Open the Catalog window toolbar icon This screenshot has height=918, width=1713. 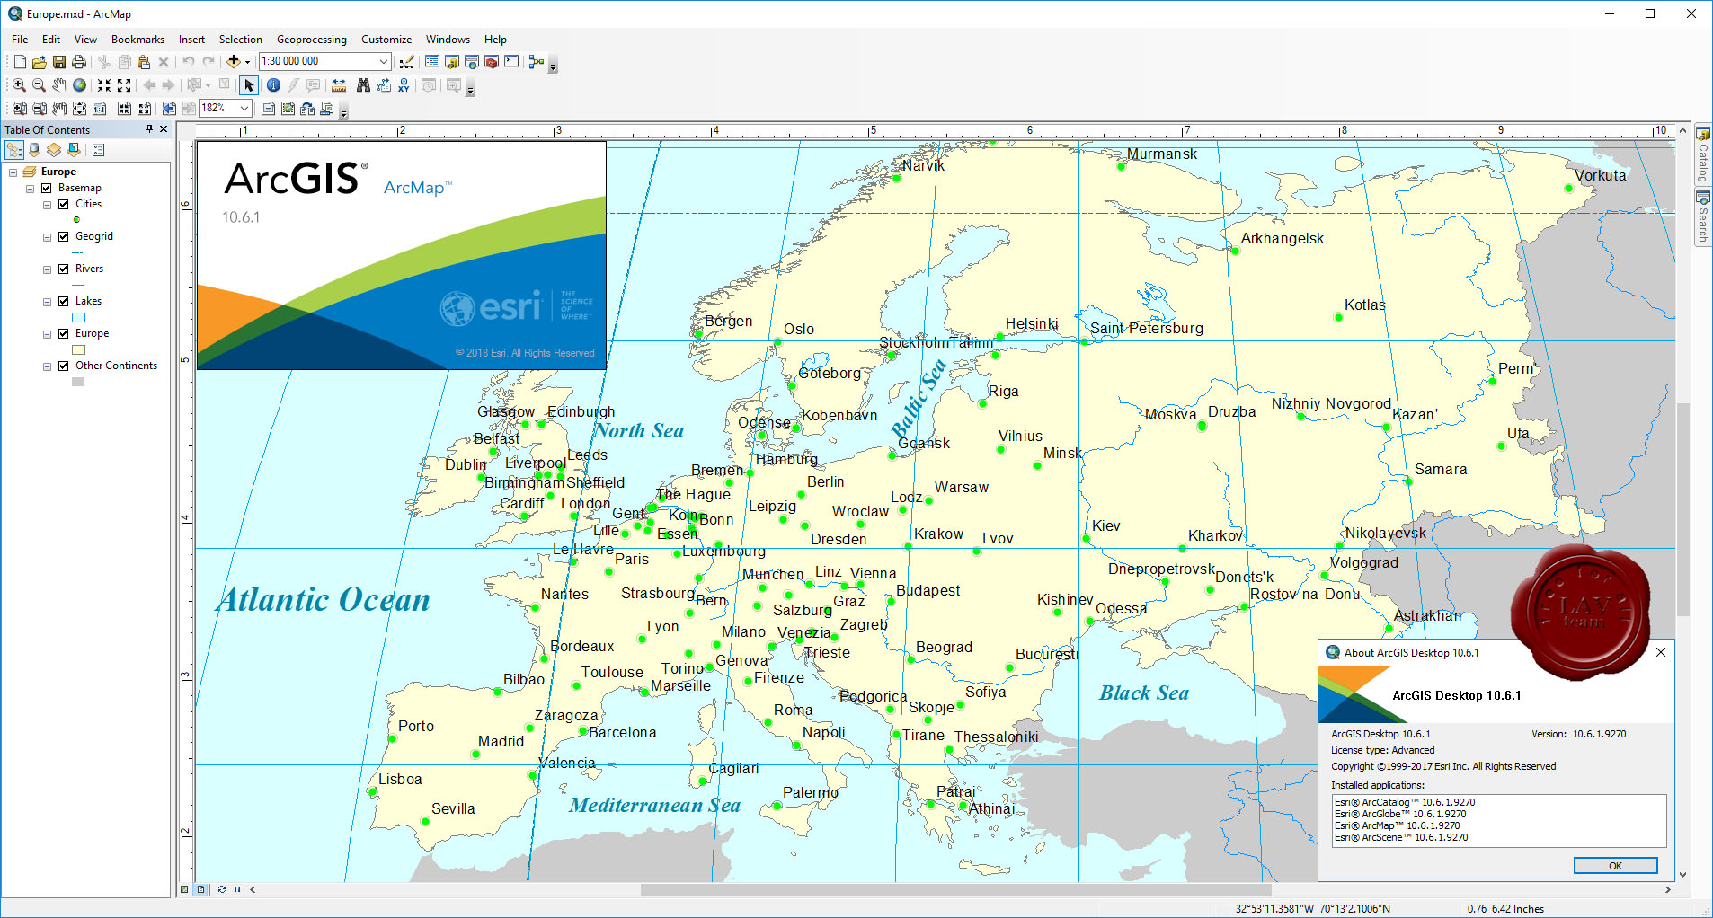point(452,62)
